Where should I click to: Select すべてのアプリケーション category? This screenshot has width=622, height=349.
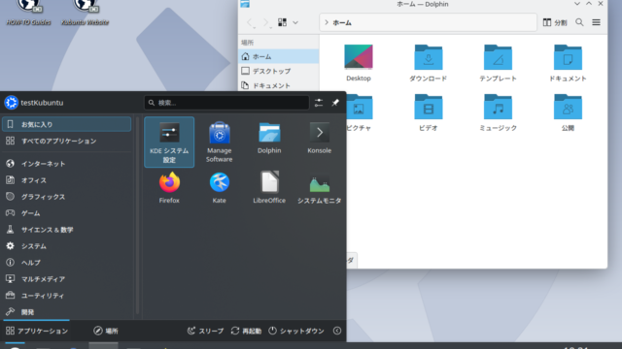67,141
